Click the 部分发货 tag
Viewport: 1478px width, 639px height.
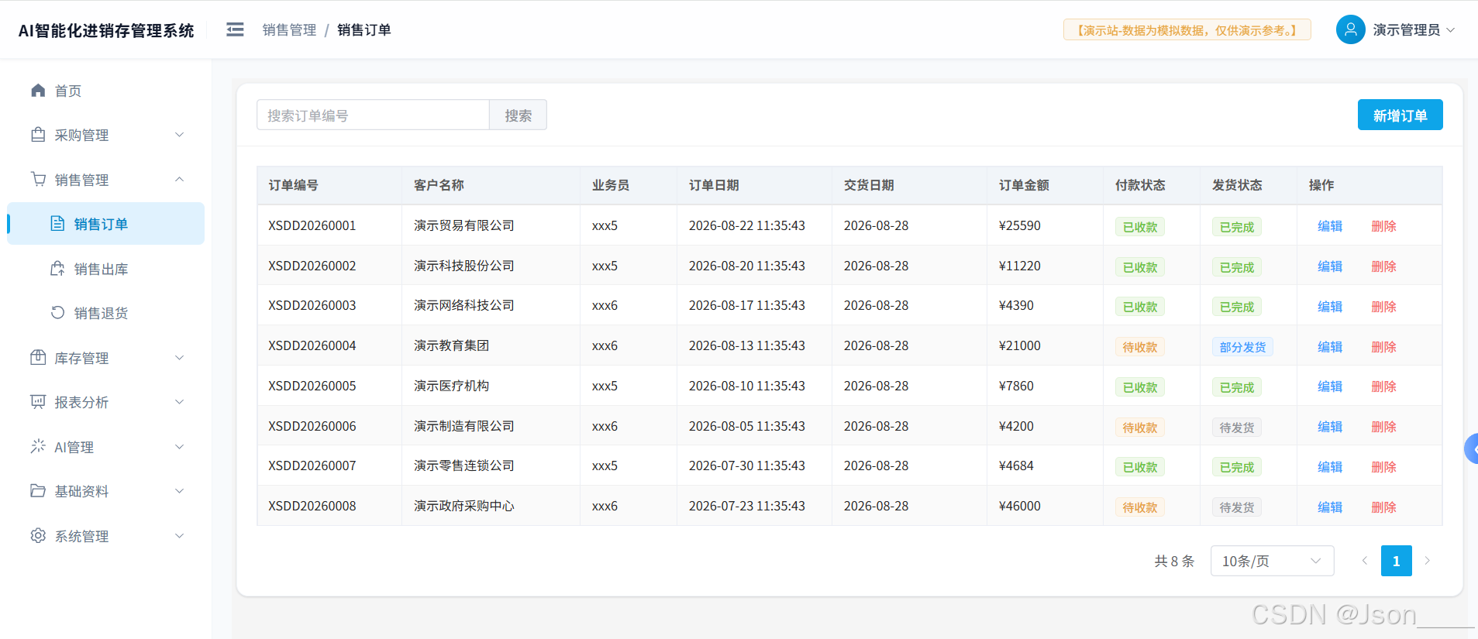tap(1242, 347)
